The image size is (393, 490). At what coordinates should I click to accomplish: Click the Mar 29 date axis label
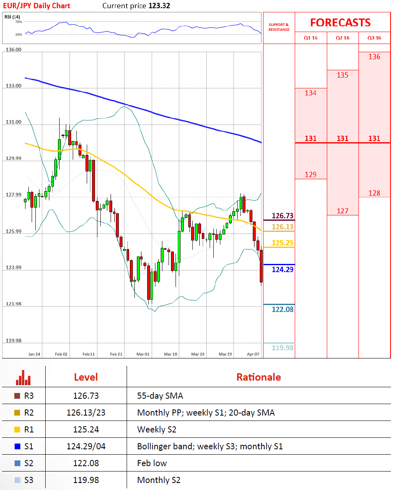pos(225,354)
